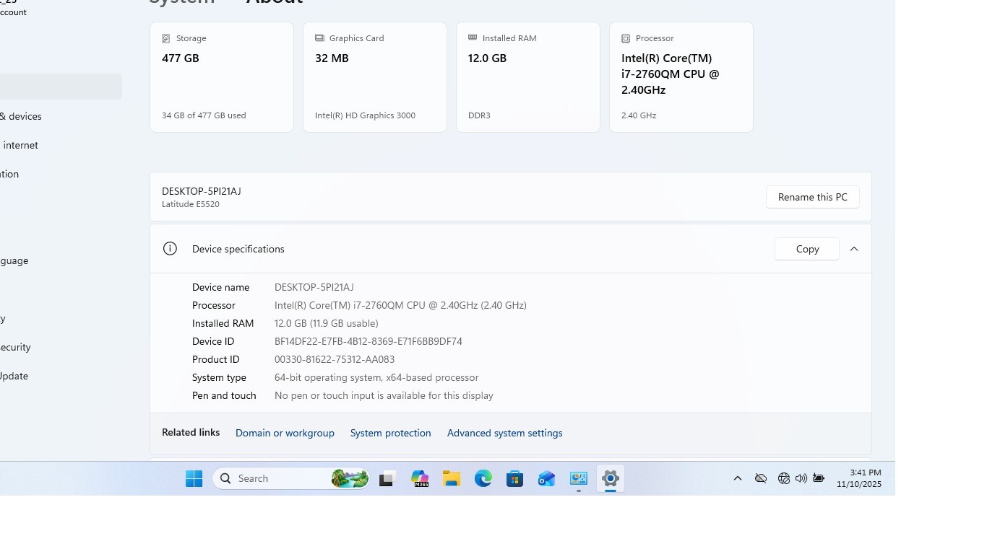This screenshot has height=554, width=987.
Task: Click the battery status tray icon
Action: tap(819, 478)
